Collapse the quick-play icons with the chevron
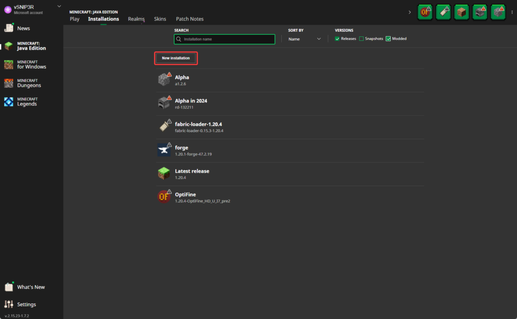Screen dimensions: 517x319 pos(409,12)
